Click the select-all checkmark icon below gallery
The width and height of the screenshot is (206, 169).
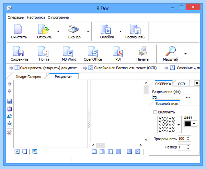[17, 152]
